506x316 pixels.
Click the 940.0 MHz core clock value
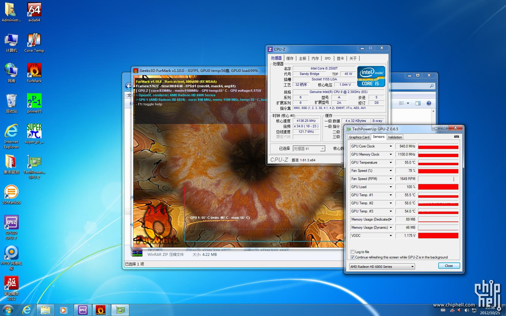pos(406,146)
